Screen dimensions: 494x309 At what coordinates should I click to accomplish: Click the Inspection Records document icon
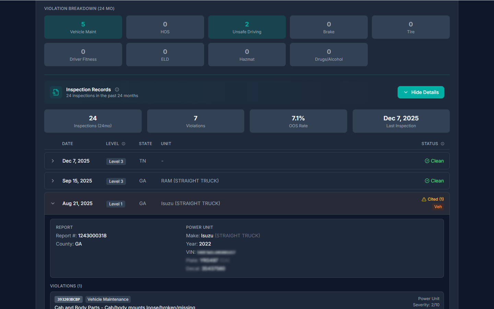point(56,92)
